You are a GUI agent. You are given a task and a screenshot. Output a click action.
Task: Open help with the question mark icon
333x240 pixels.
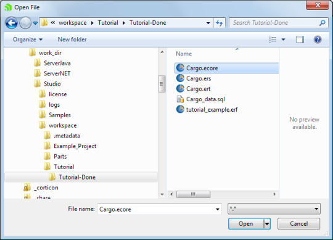click(x=318, y=39)
